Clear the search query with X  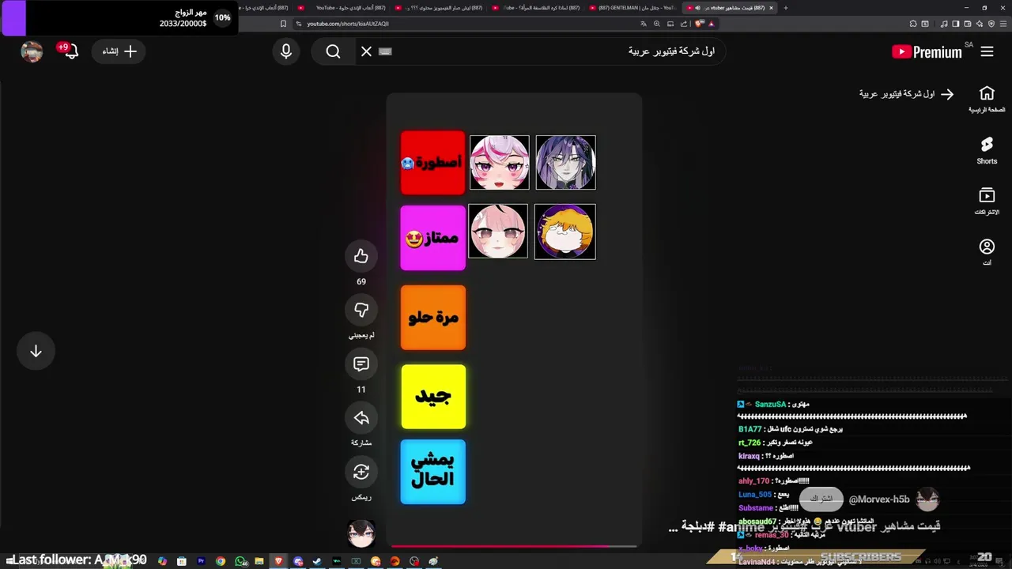(x=366, y=51)
